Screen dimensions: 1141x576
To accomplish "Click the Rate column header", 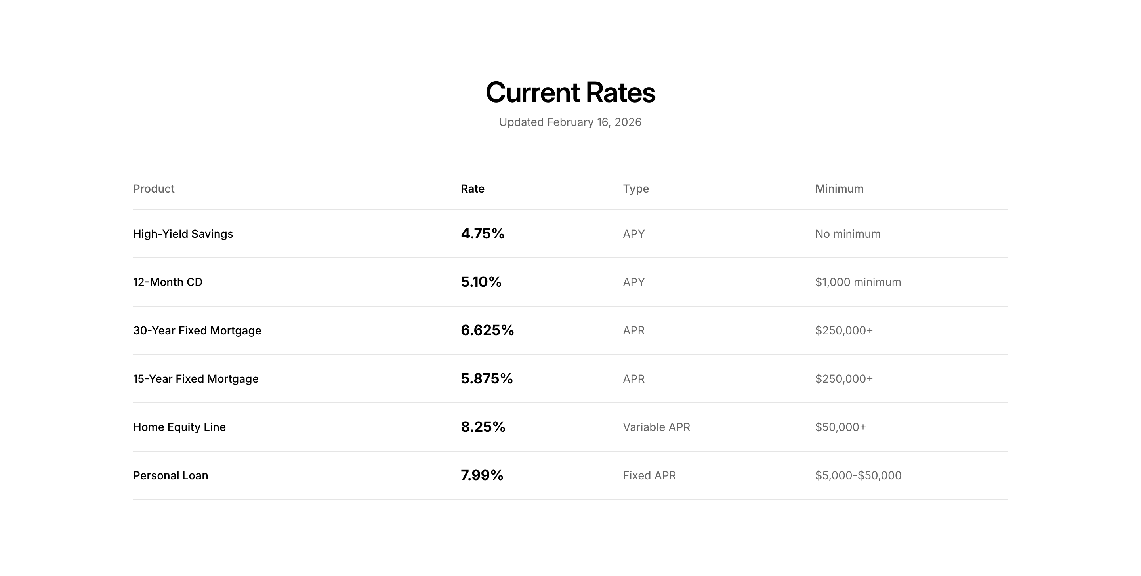I will [472, 189].
